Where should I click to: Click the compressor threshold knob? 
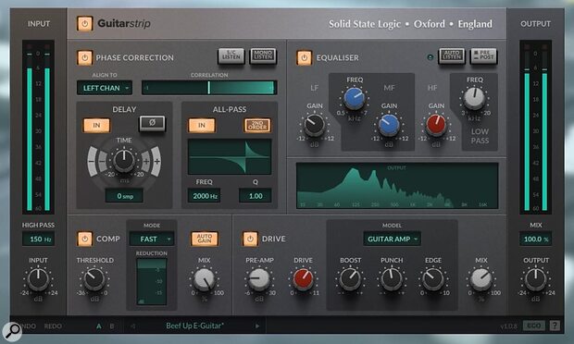(x=94, y=279)
